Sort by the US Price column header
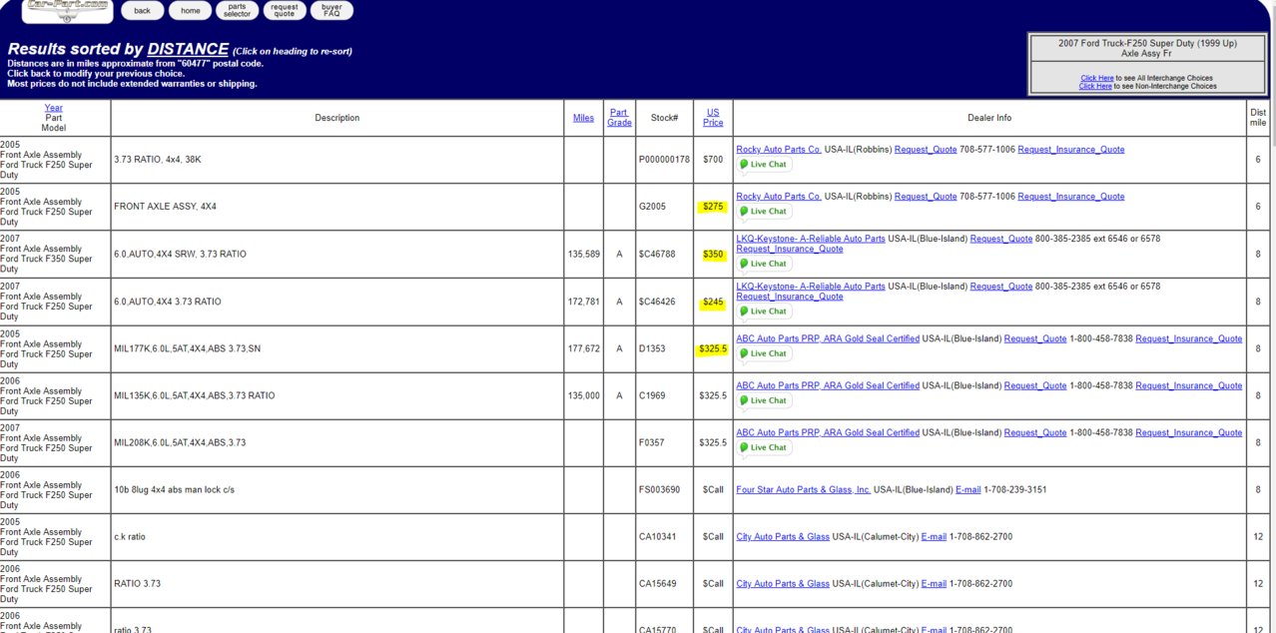Viewport: 1276px width, 633px height. (713, 118)
